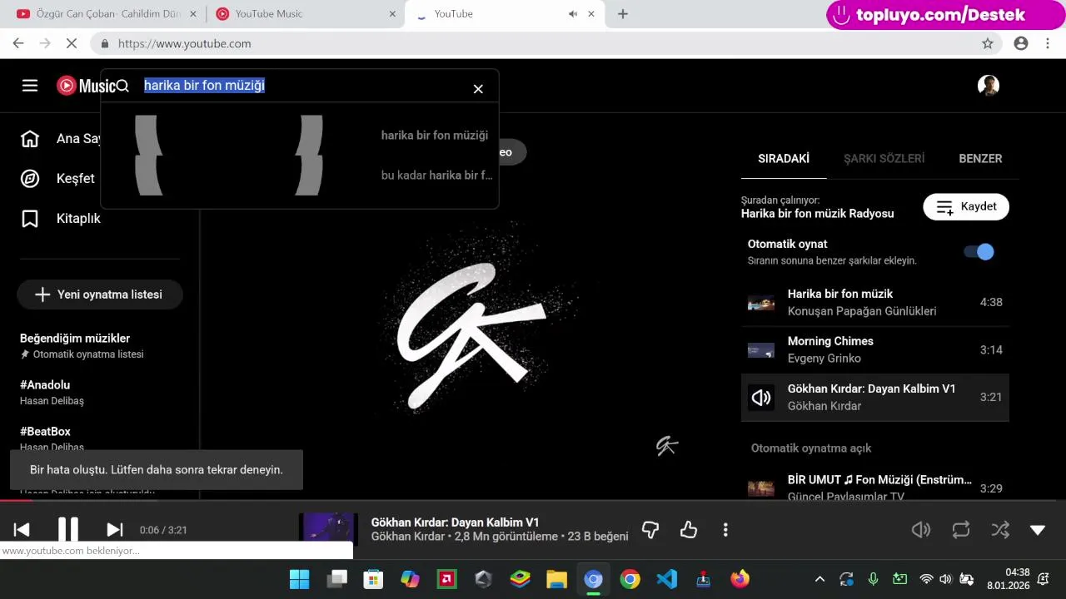Open the #Anadolu playlist

pos(52,392)
